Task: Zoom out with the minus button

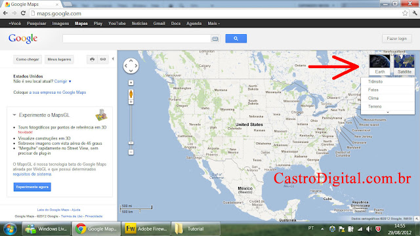Action: (x=131, y=152)
